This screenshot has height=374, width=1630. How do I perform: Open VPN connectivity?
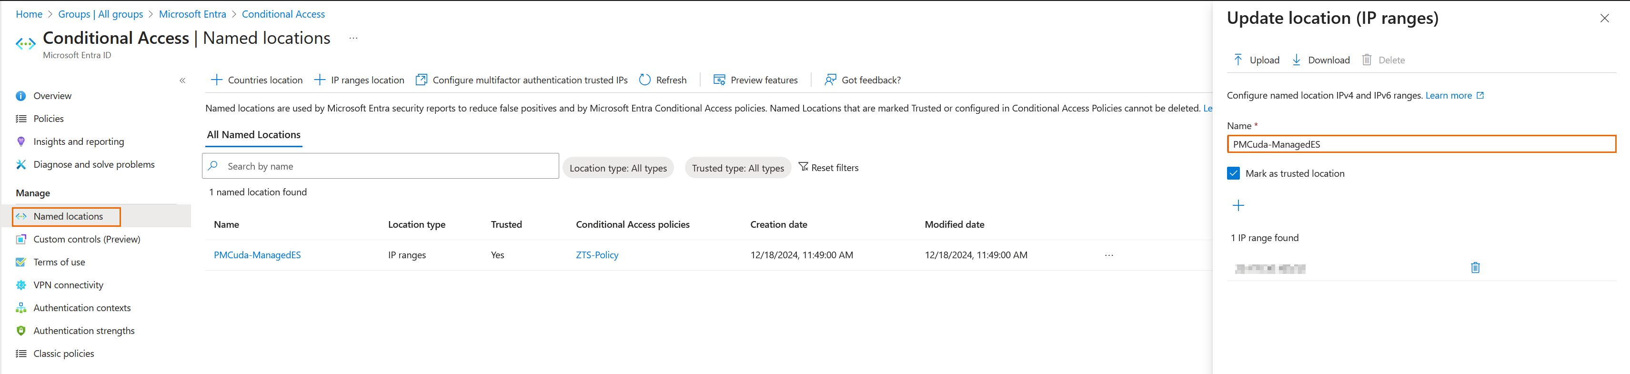pos(68,285)
